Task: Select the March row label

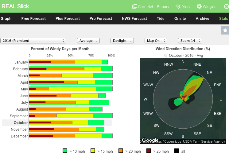Action: (x=23, y=75)
